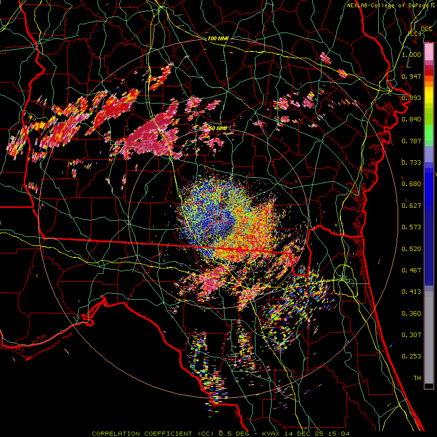Image resolution: width=437 pixels, height=437 pixels.
Task: Click the 0.360 legend value
Action: coord(411,314)
